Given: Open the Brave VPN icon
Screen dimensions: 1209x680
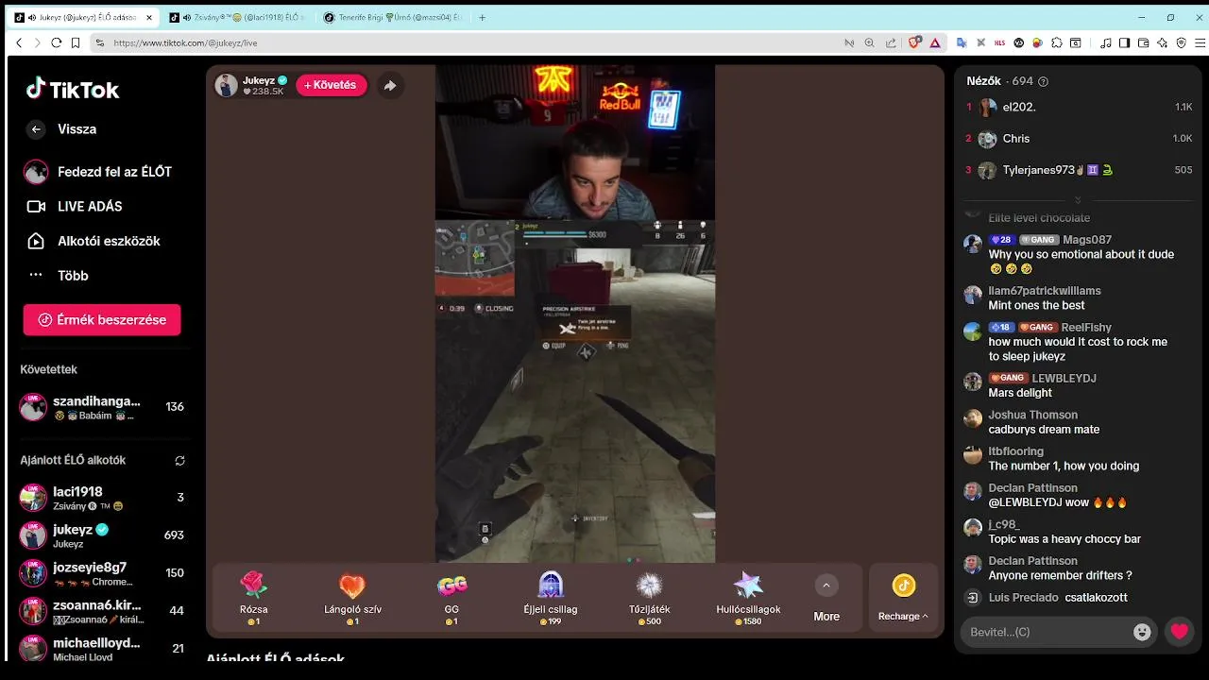Looking at the screenshot, I should pyautogui.click(x=1182, y=42).
